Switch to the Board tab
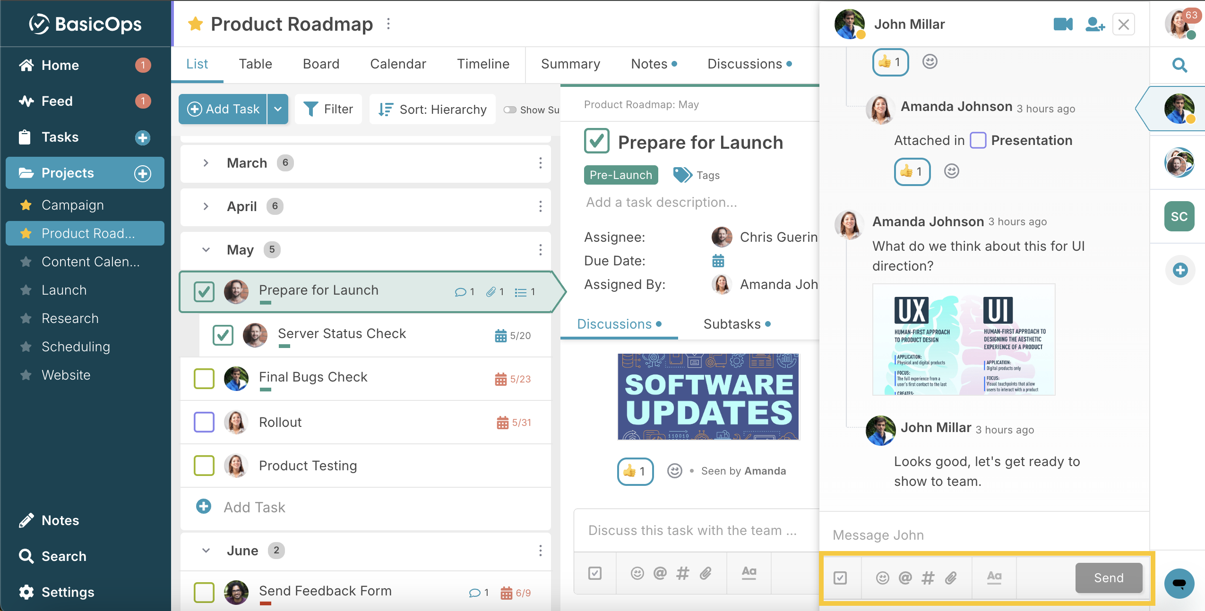Screen dimensions: 1205x611 click(x=321, y=64)
